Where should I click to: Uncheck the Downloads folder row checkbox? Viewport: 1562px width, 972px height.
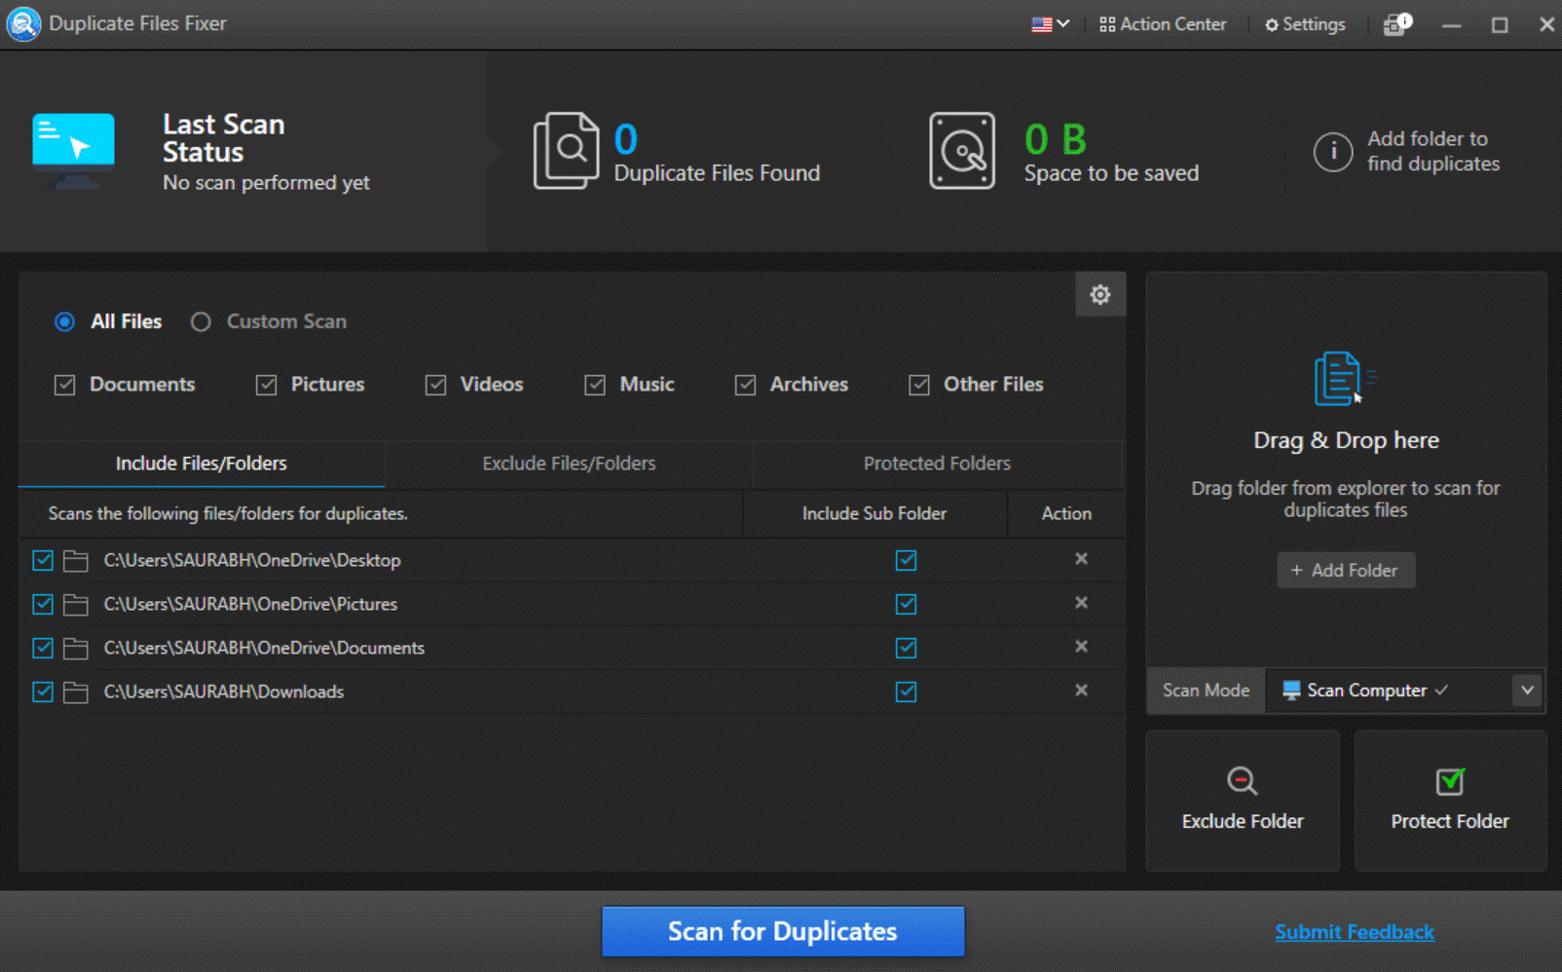coord(43,692)
